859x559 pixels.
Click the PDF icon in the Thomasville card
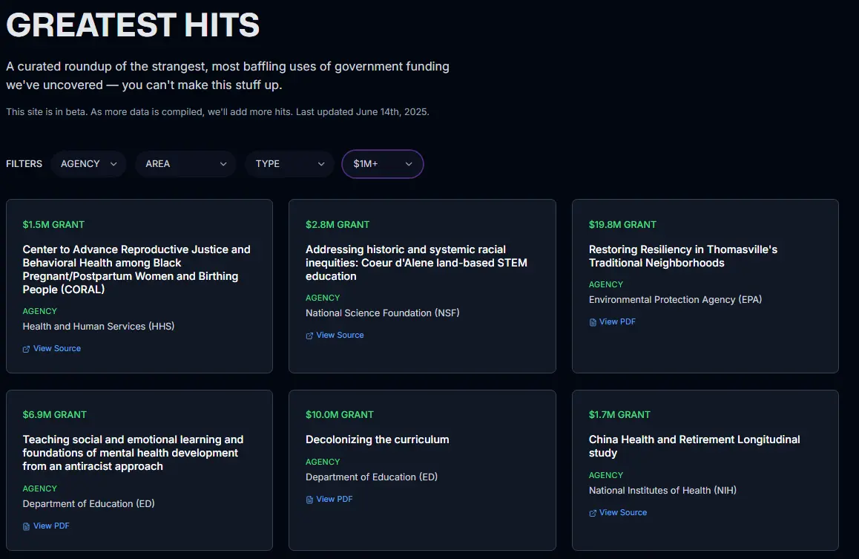(x=593, y=322)
